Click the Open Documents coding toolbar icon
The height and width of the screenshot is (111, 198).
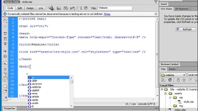pos(5,21)
